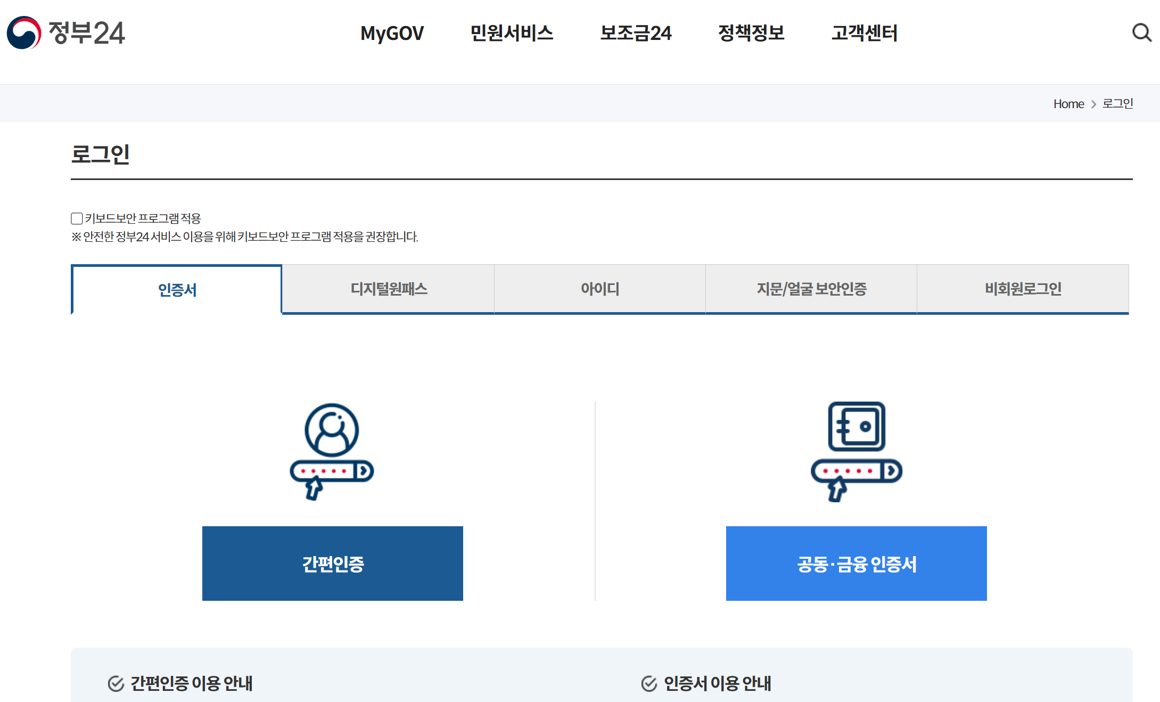Switch to the 아이디 tab

[x=600, y=289]
